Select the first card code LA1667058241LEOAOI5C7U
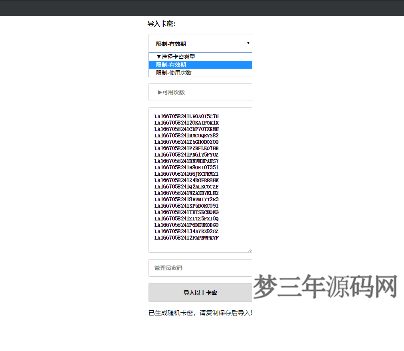Image resolution: width=404 pixels, height=351 pixels. tap(186, 116)
